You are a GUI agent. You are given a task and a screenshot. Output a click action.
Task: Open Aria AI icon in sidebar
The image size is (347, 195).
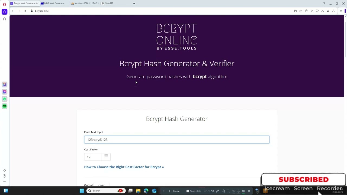tap(4, 84)
